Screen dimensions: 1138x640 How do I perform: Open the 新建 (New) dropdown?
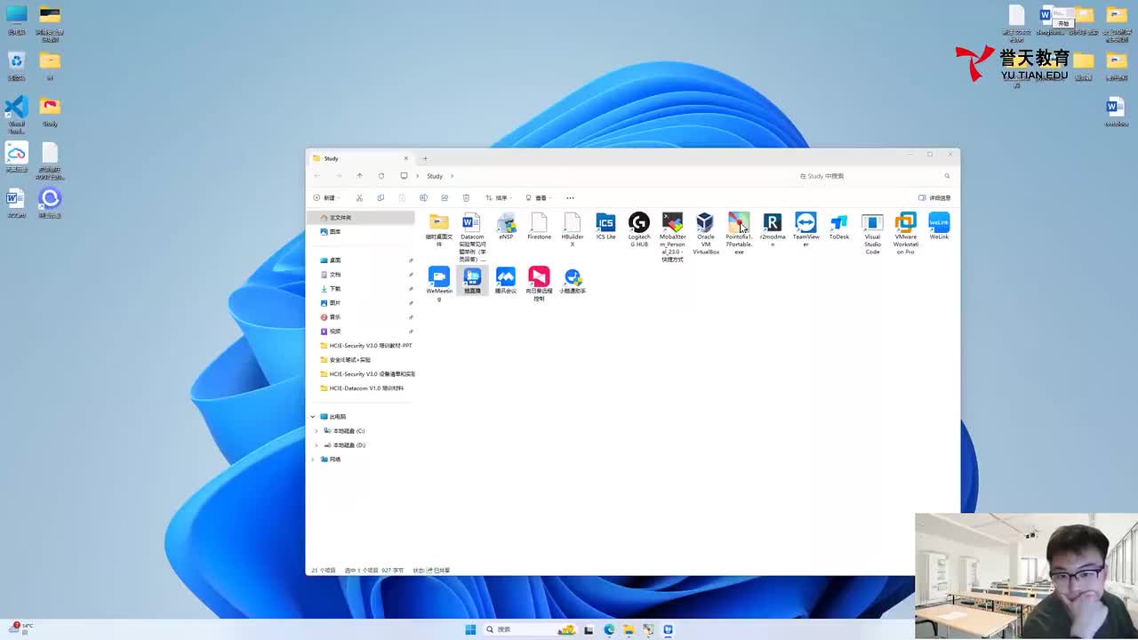tap(326, 198)
